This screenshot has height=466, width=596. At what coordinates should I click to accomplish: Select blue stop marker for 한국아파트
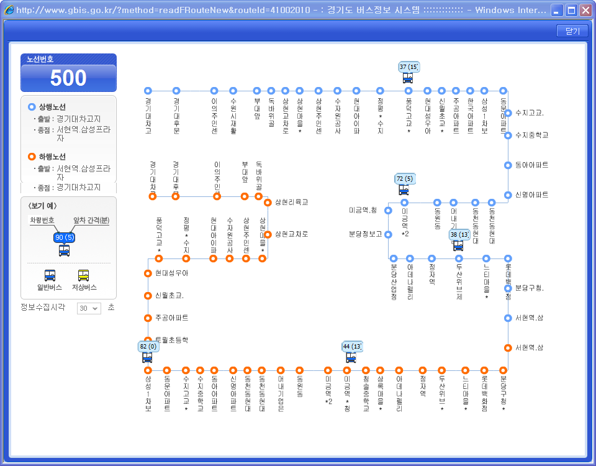click(470, 91)
